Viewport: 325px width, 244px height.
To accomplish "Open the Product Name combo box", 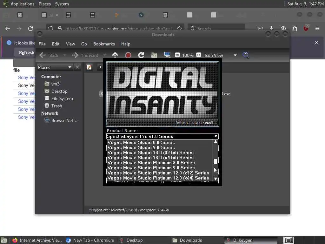I will point(162,136).
